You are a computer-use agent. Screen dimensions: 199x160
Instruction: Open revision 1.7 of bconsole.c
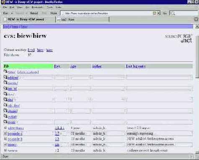(x=57, y=134)
